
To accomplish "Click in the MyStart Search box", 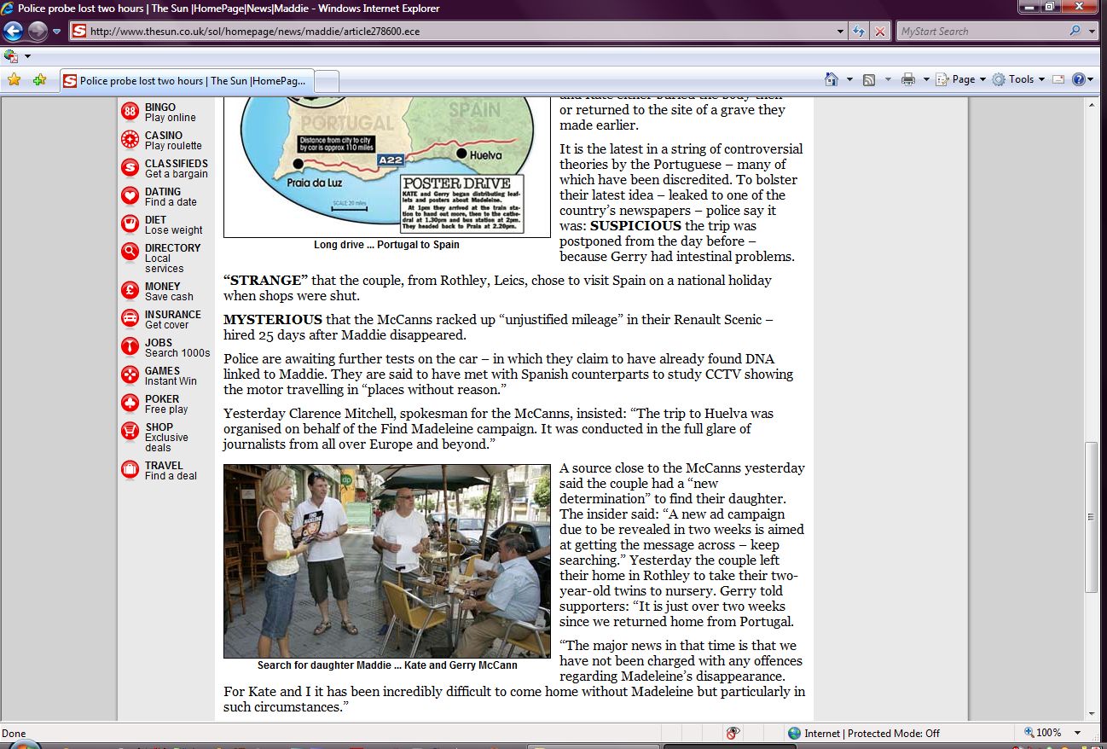I will [x=981, y=32].
